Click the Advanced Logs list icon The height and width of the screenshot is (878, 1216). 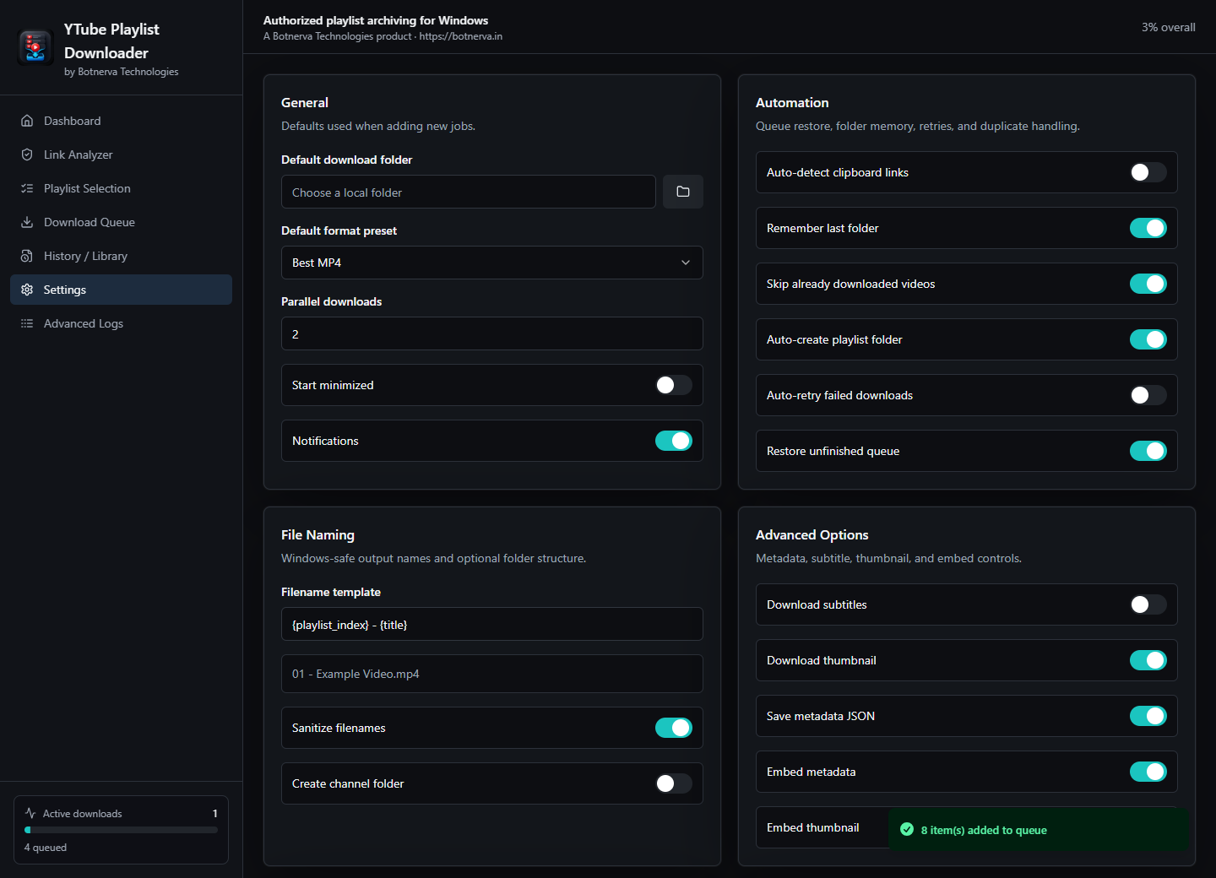coord(27,323)
